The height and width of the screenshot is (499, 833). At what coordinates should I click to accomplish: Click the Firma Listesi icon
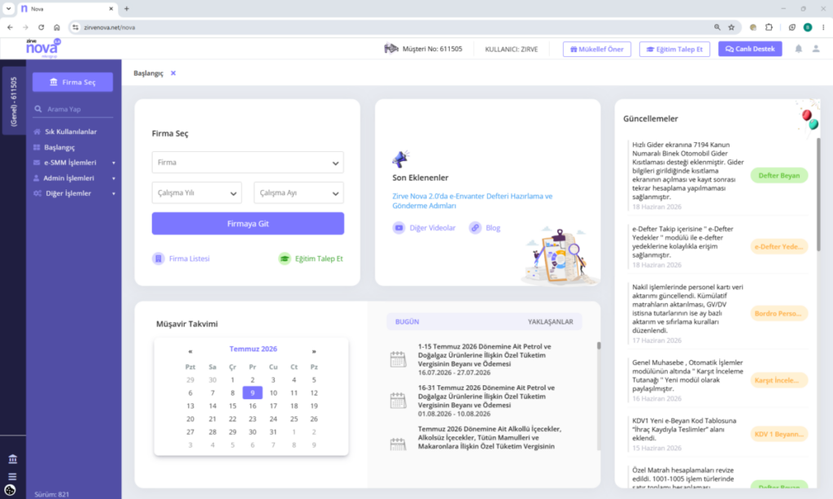coord(159,258)
